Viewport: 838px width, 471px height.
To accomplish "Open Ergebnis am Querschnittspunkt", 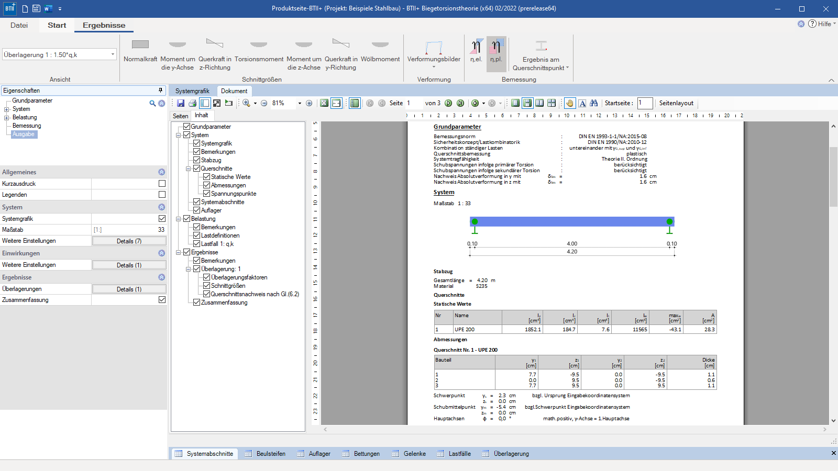I will (x=541, y=54).
